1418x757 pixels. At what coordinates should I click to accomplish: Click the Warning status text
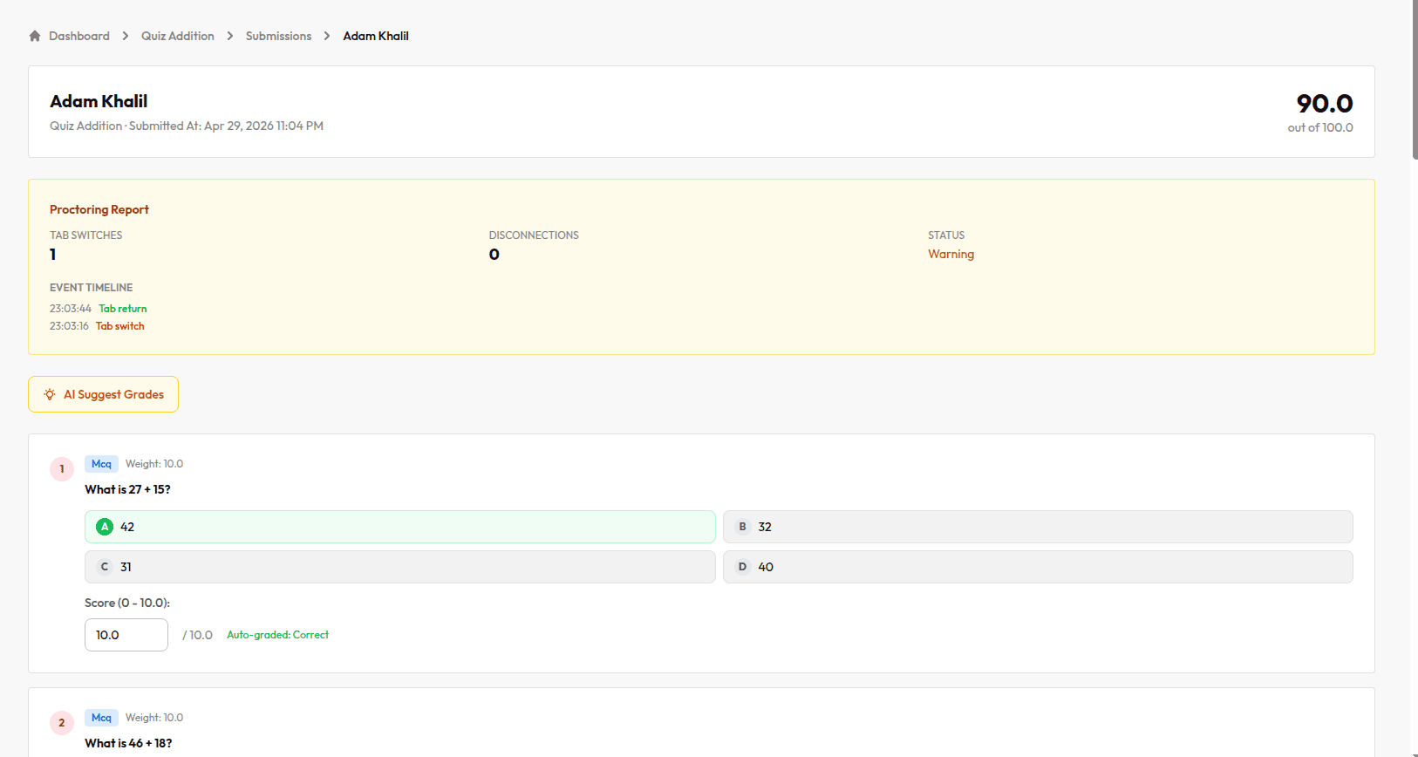point(951,254)
